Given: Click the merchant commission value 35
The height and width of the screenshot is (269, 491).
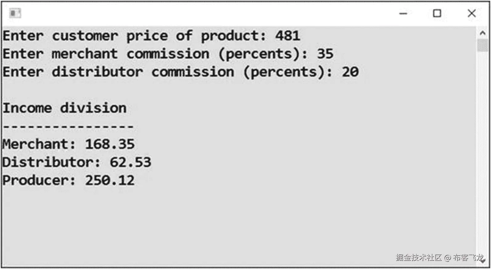Looking at the screenshot, I should point(325,54).
